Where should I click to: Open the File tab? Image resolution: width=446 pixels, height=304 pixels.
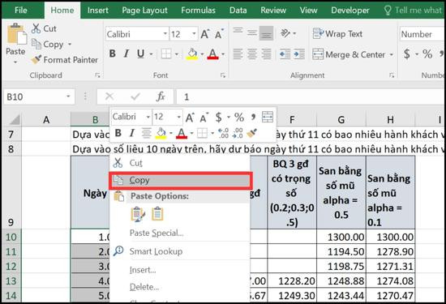pyautogui.click(x=21, y=11)
